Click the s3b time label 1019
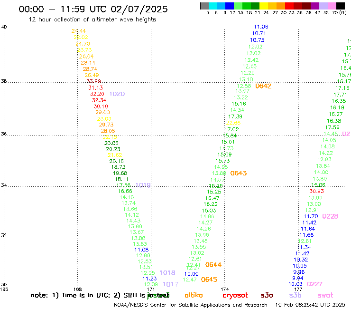 143,185
